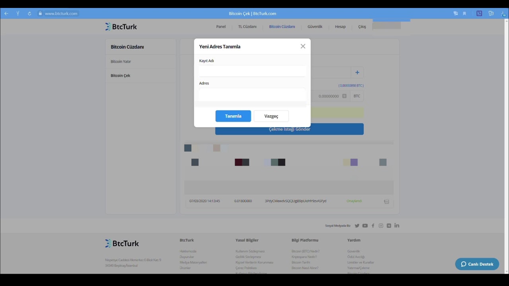
Task: Reload the page with the refresh icon
Action: [x=29, y=14]
